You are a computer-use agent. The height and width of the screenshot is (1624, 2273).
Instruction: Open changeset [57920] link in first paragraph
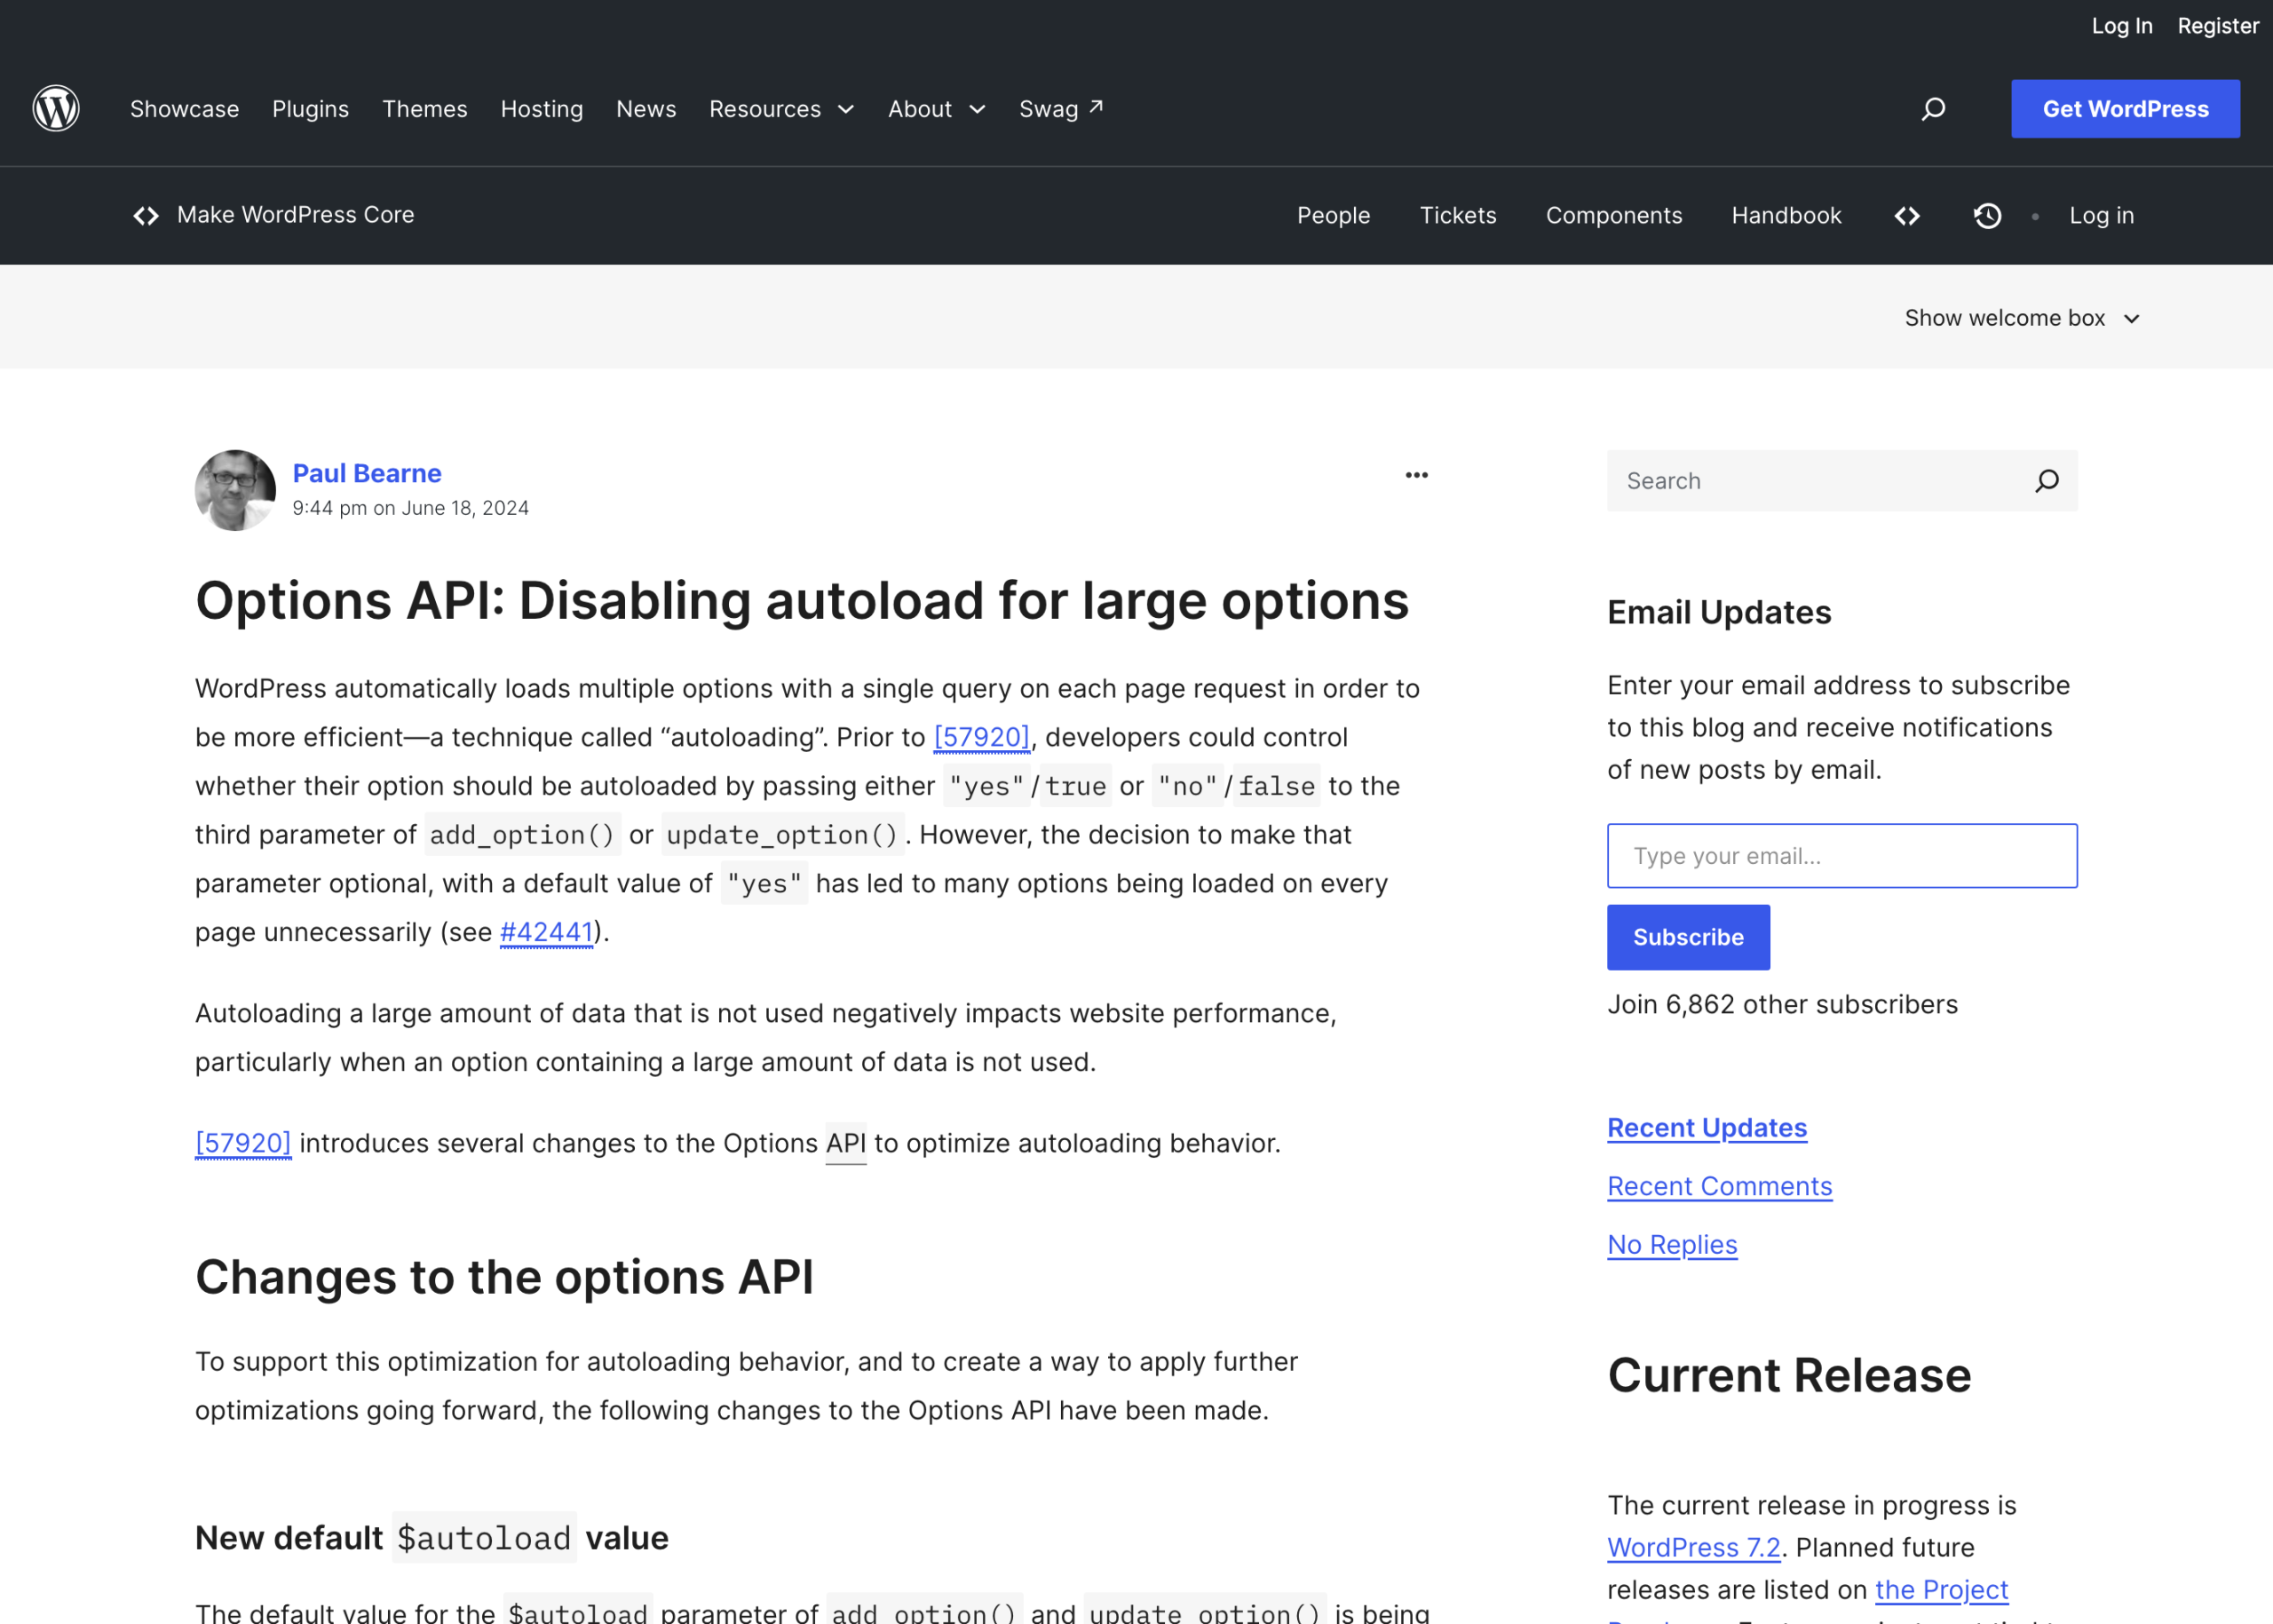pos(982,737)
